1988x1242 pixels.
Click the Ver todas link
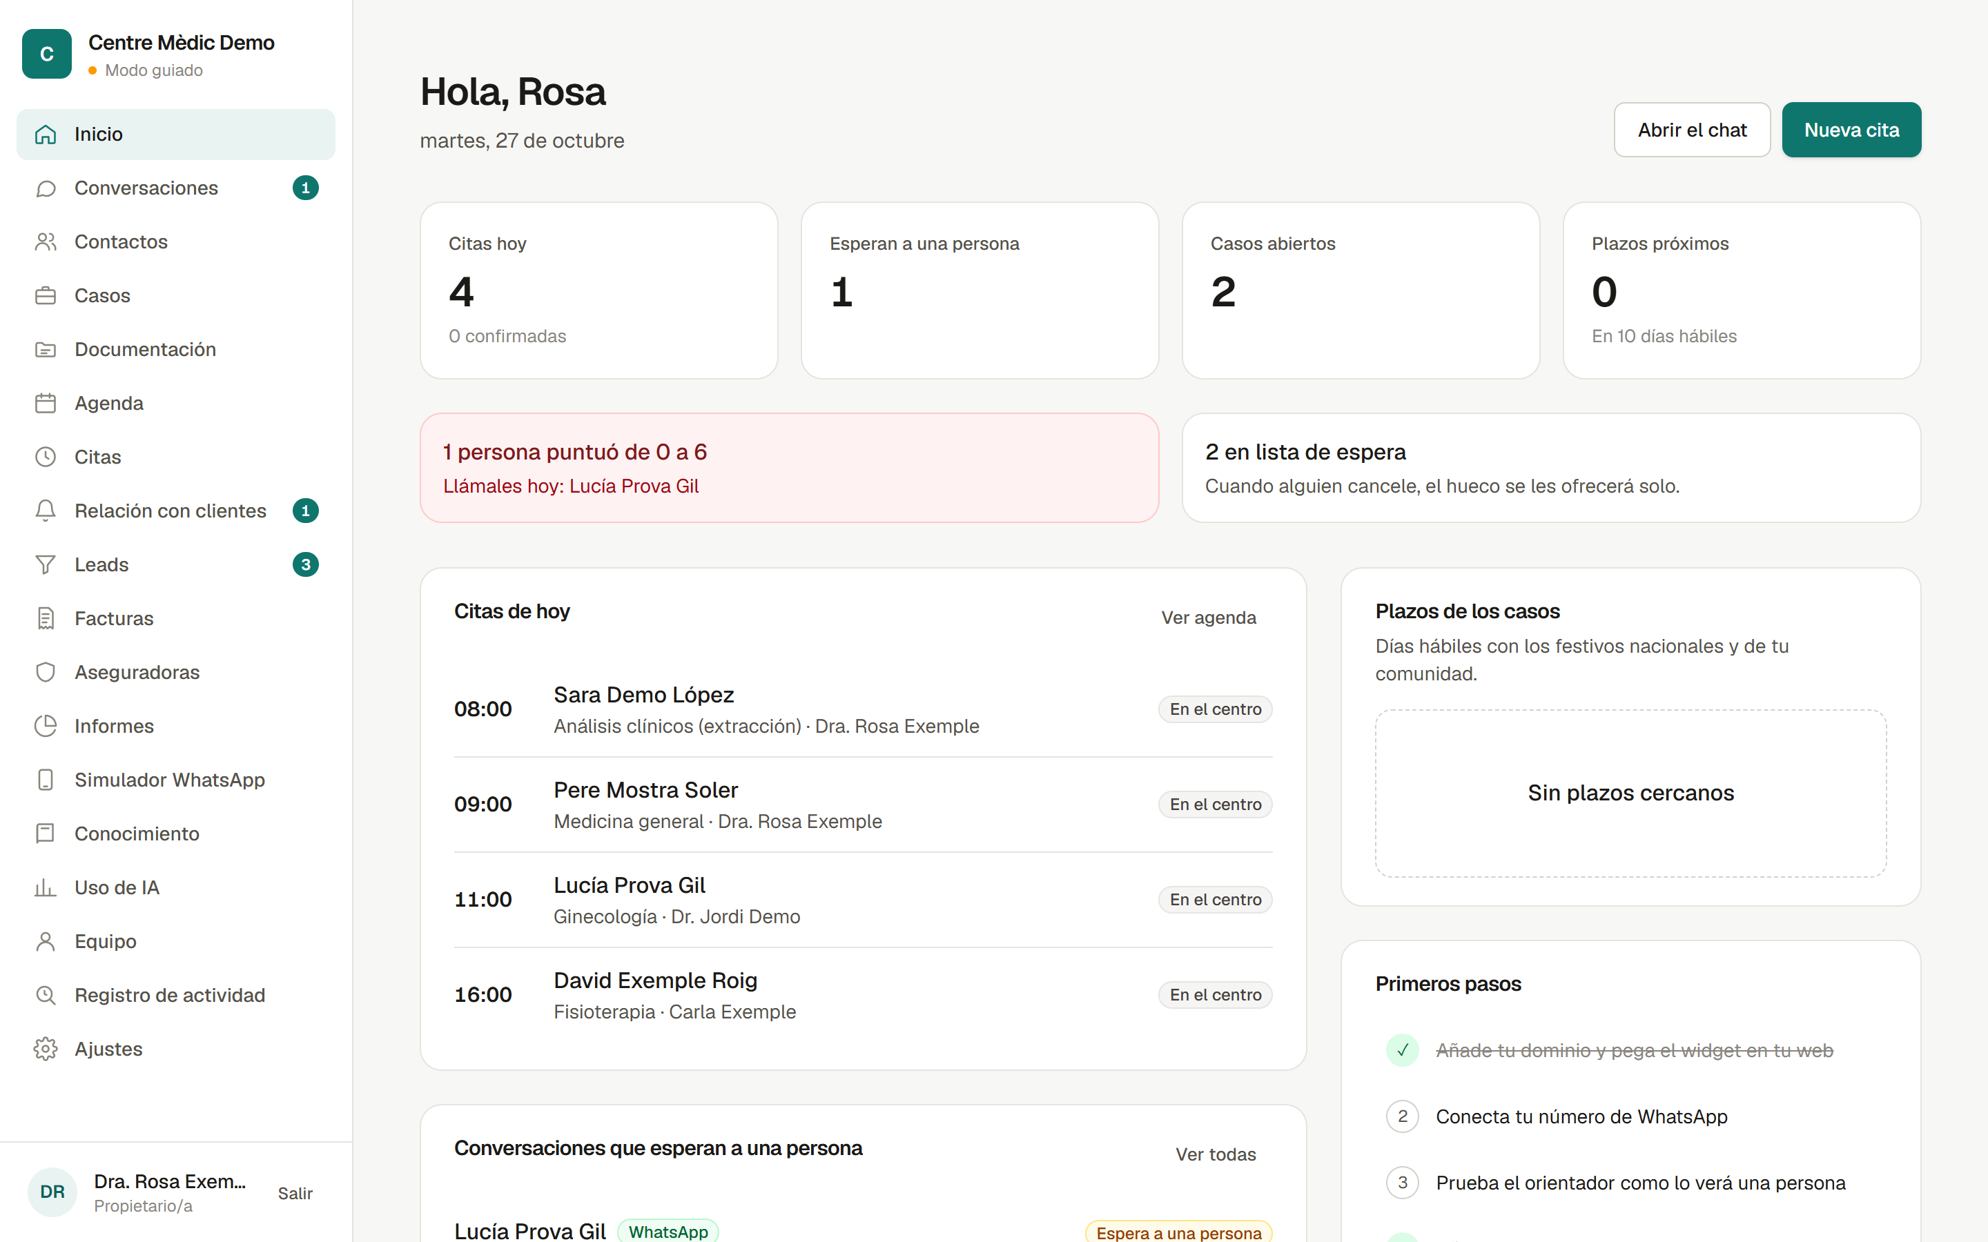coord(1216,1154)
